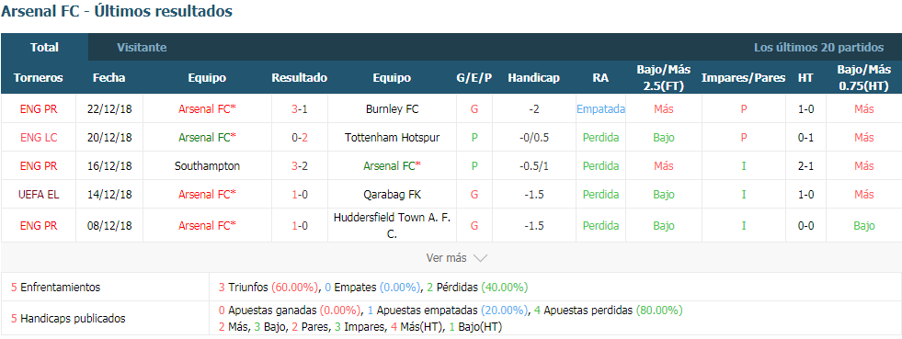The width and height of the screenshot is (902, 339).
Task: Switch to the Visitante tab
Action: tap(142, 48)
